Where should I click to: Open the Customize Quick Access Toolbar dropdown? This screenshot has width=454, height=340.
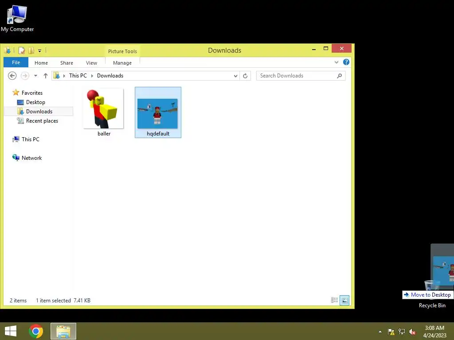(x=39, y=51)
